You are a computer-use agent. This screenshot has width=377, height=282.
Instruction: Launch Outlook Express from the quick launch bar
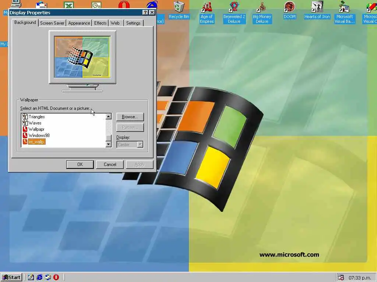click(48, 278)
